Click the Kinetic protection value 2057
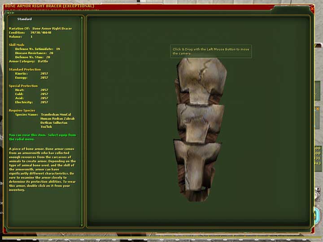 [x=44, y=73]
